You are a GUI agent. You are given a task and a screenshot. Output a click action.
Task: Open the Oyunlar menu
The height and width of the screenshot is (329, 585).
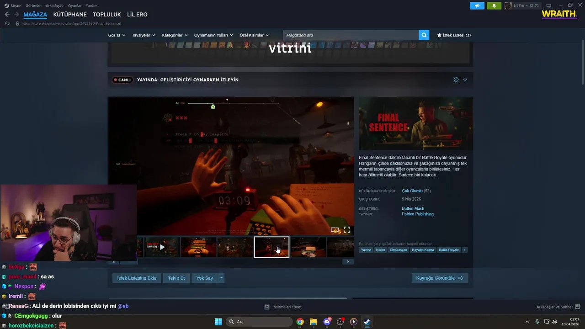[75, 5]
